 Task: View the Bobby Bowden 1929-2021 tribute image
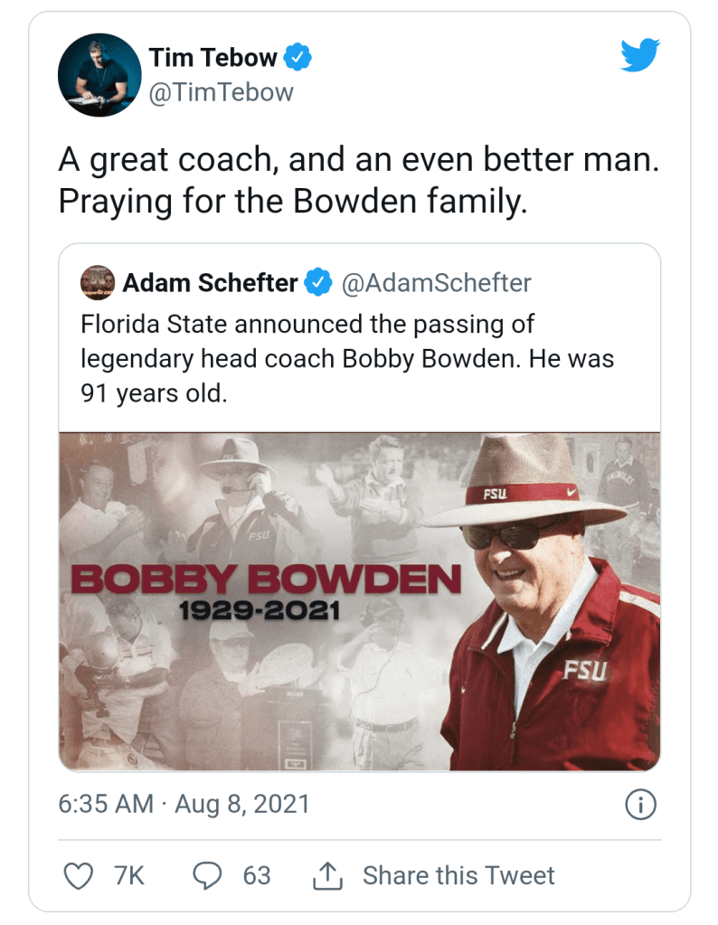click(359, 601)
